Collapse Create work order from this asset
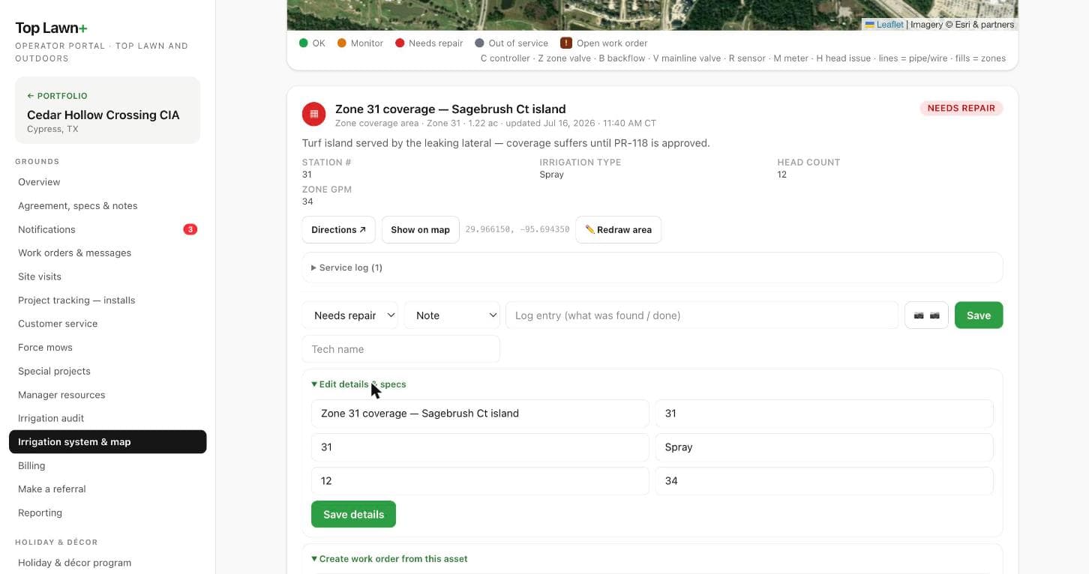The width and height of the screenshot is (1089, 574). click(389, 559)
